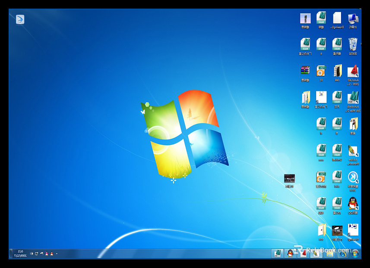
Task: Select the lone image thumbnail left of the icon columns
Action: [289, 179]
